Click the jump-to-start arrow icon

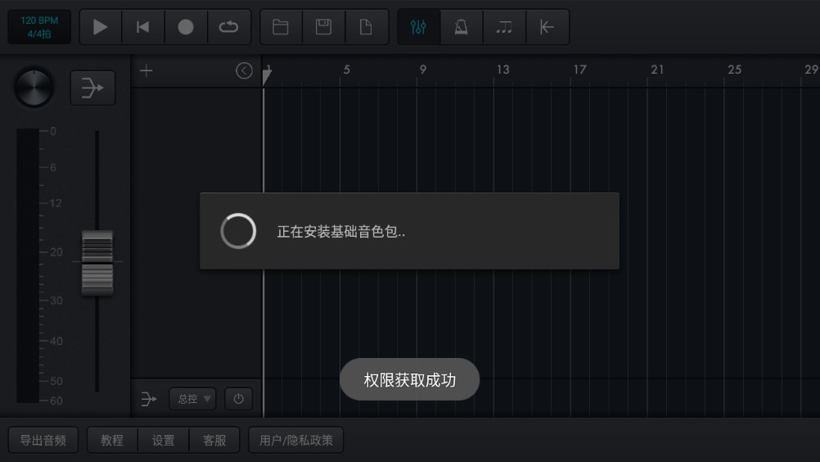pyautogui.click(x=547, y=27)
